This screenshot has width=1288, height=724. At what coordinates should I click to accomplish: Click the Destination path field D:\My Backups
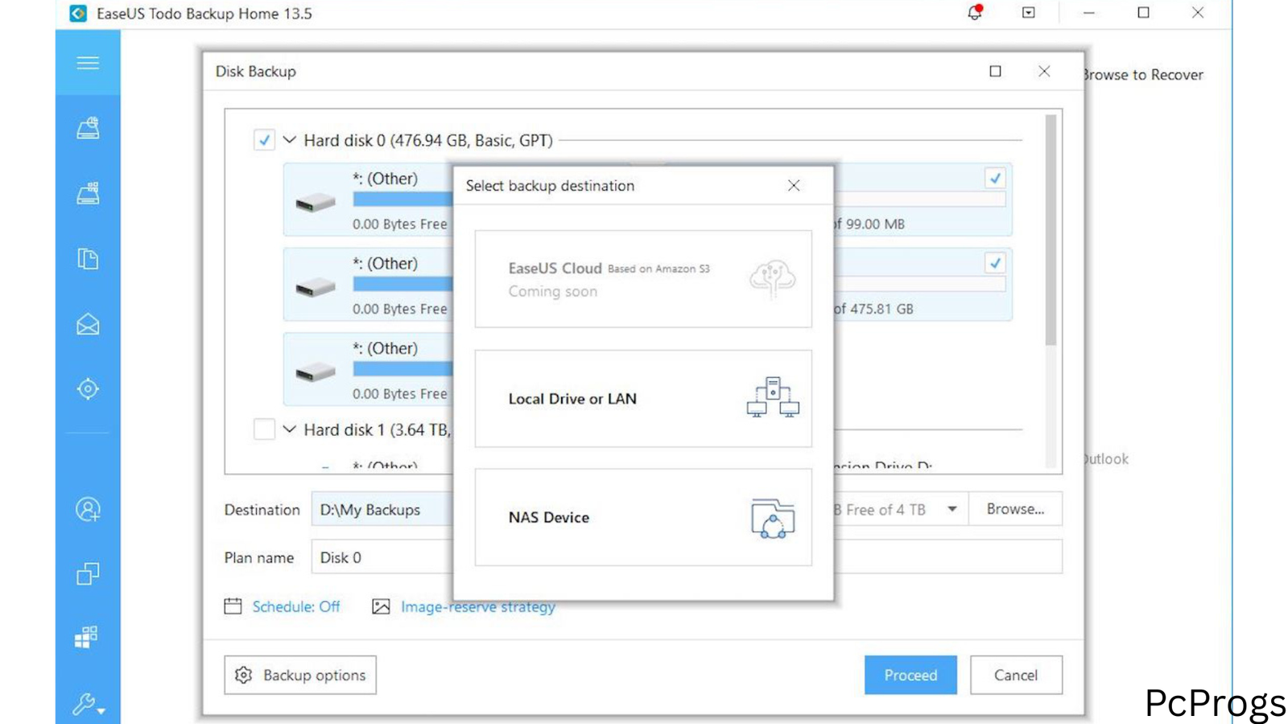[382, 509]
